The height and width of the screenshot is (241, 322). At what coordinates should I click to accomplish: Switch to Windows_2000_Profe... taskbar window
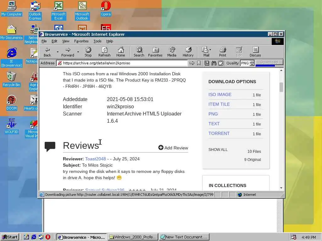point(133,237)
